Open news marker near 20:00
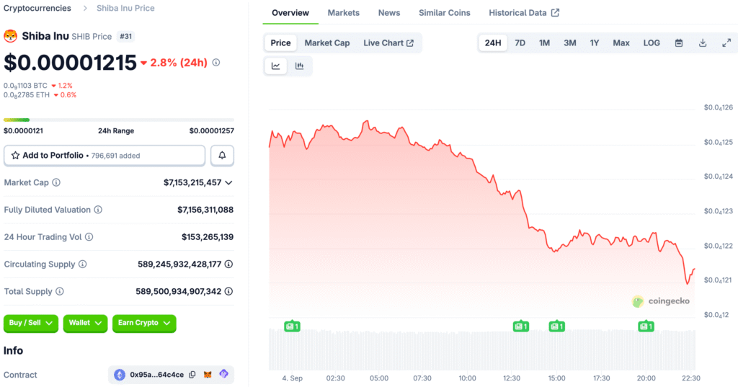Screen dimensions: 738x387 (x=646, y=326)
